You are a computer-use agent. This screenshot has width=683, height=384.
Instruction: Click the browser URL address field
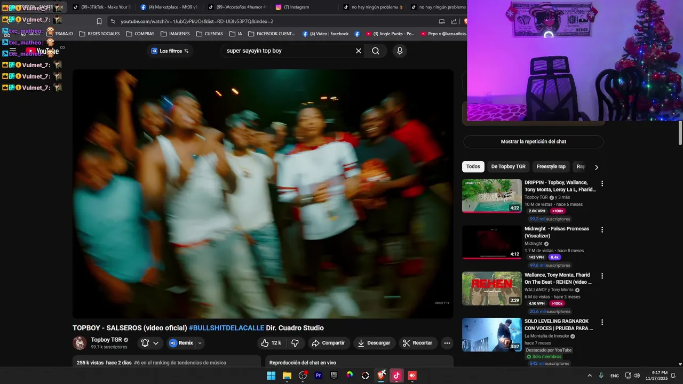tap(272, 21)
